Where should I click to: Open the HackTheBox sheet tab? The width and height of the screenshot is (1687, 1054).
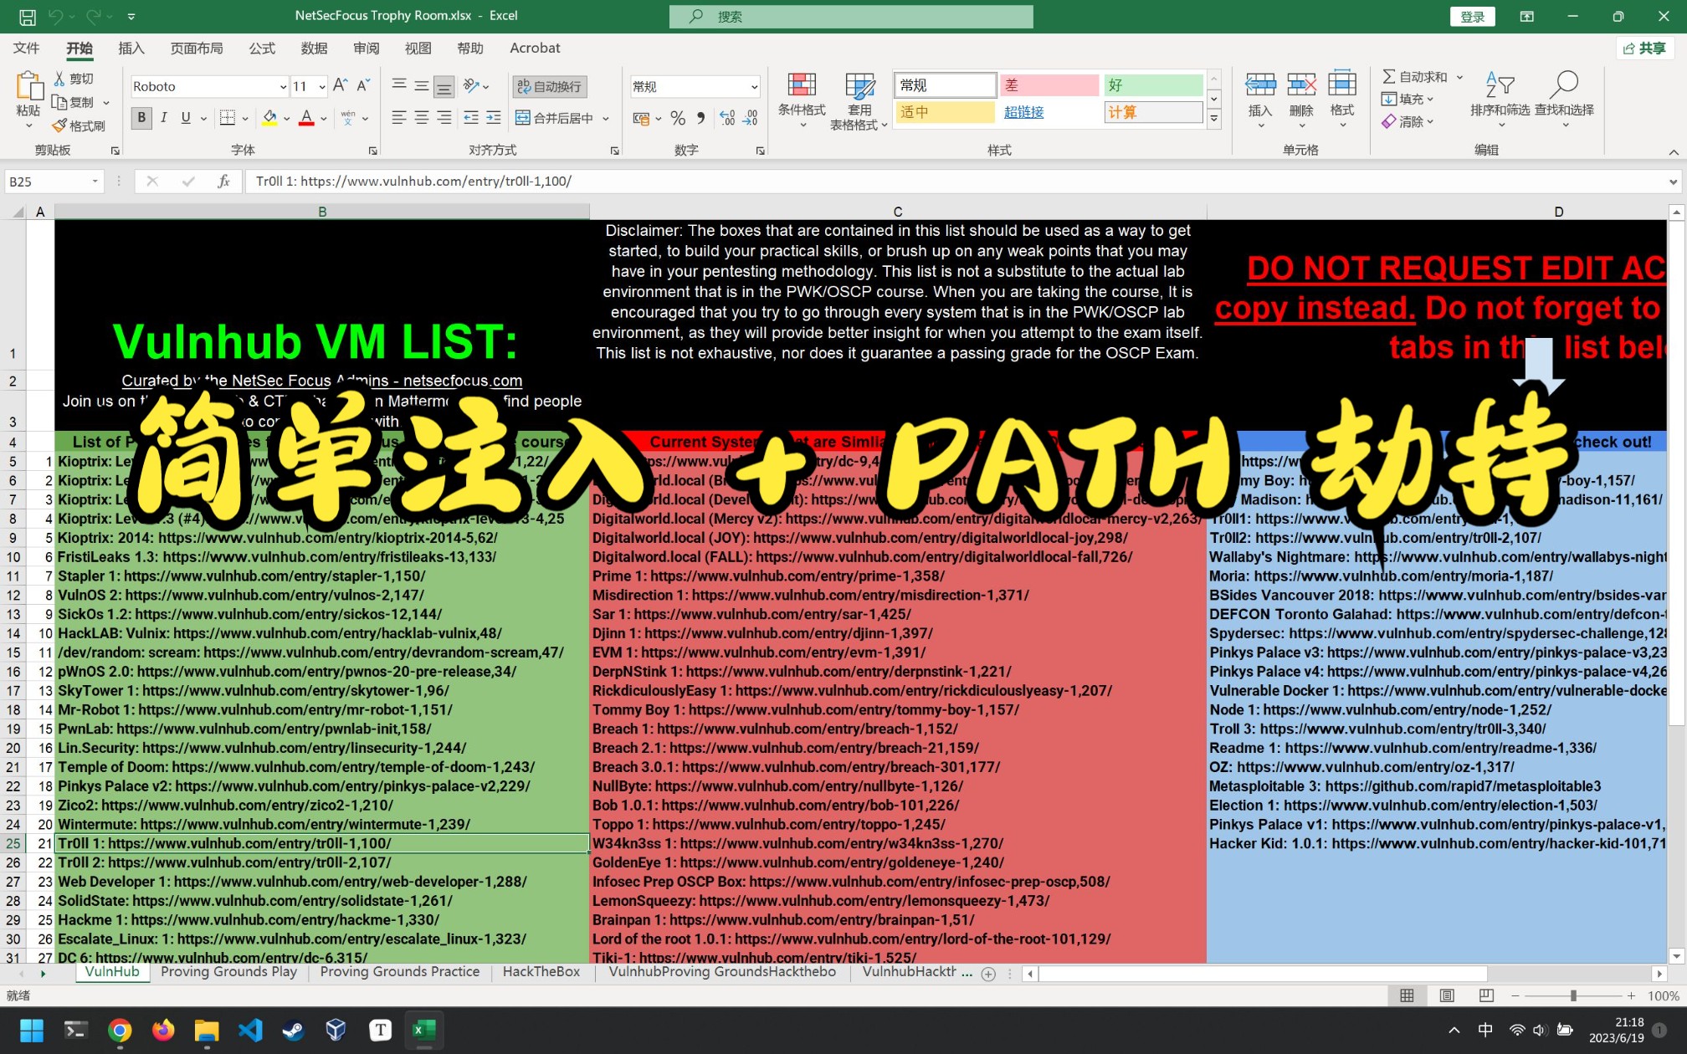[541, 971]
